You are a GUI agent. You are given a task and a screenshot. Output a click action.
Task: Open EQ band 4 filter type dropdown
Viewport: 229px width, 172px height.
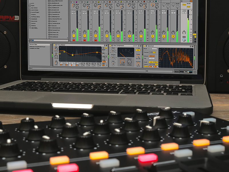77,63
